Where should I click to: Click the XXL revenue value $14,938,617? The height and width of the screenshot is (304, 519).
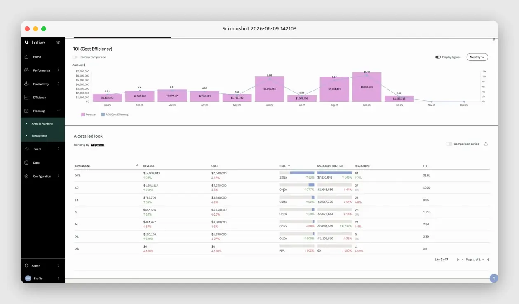pyautogui.click(x=152, y=173)
